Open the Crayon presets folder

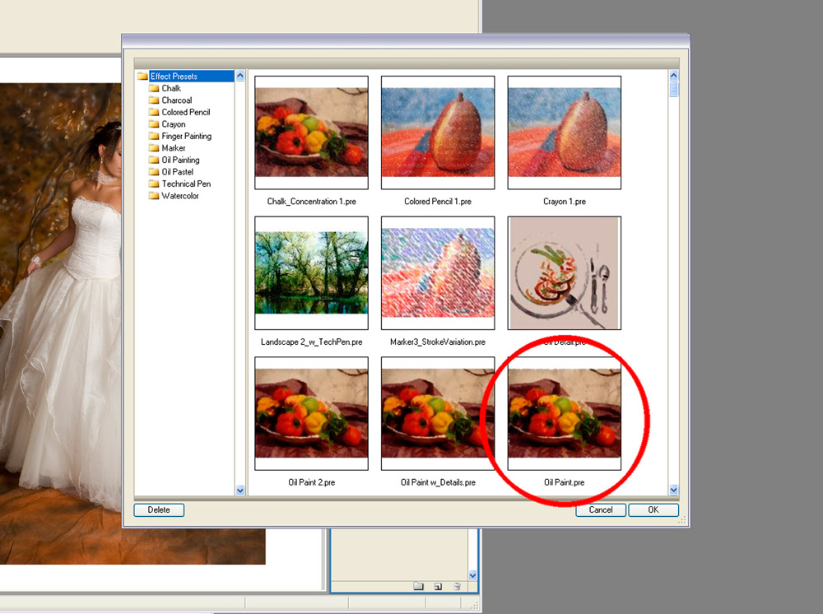[x=173, y=124]
